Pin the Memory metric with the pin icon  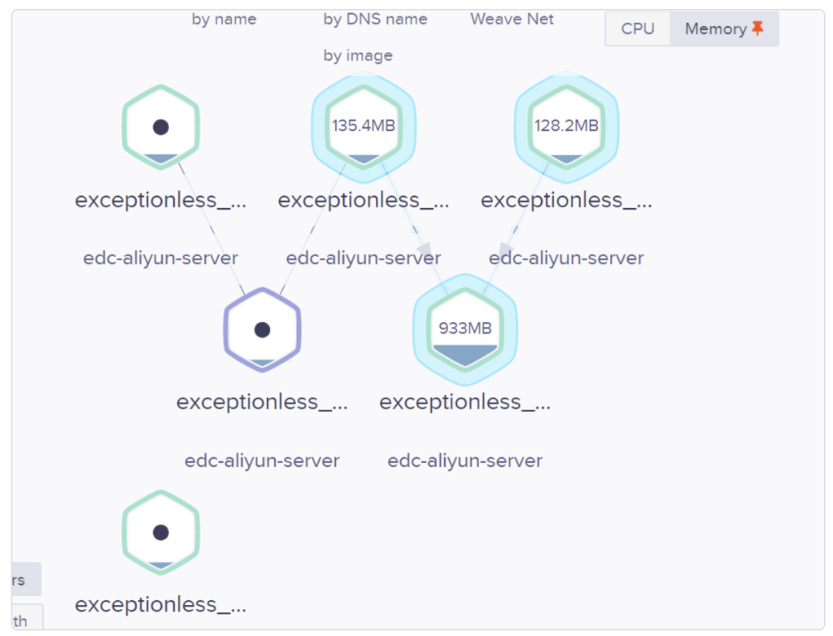757,28
